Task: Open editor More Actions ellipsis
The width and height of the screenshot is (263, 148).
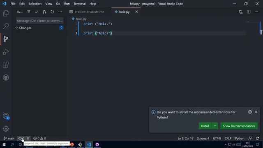Action: pyautogui.click(x=256, y=12)
